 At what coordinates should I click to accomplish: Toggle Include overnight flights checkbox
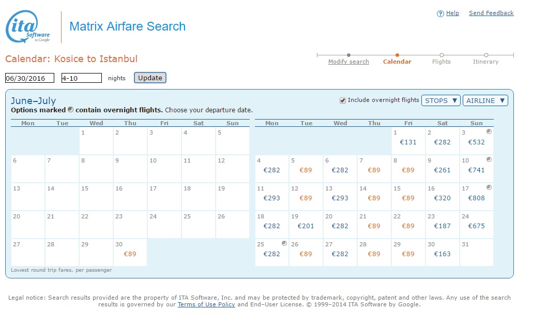[x=343, y=100]
